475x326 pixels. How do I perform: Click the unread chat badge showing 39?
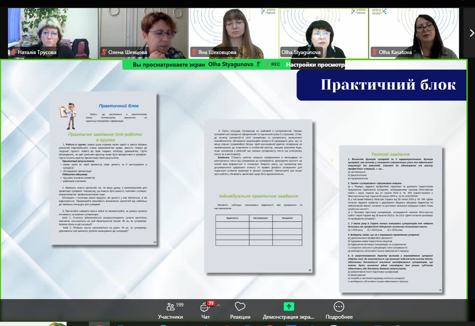[210, 303]
